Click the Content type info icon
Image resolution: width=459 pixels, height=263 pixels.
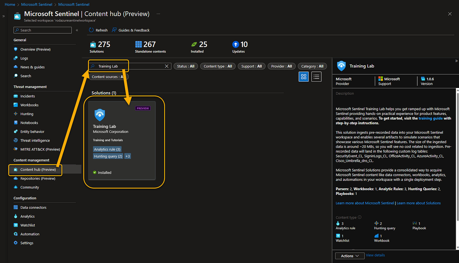coord(360,217)
